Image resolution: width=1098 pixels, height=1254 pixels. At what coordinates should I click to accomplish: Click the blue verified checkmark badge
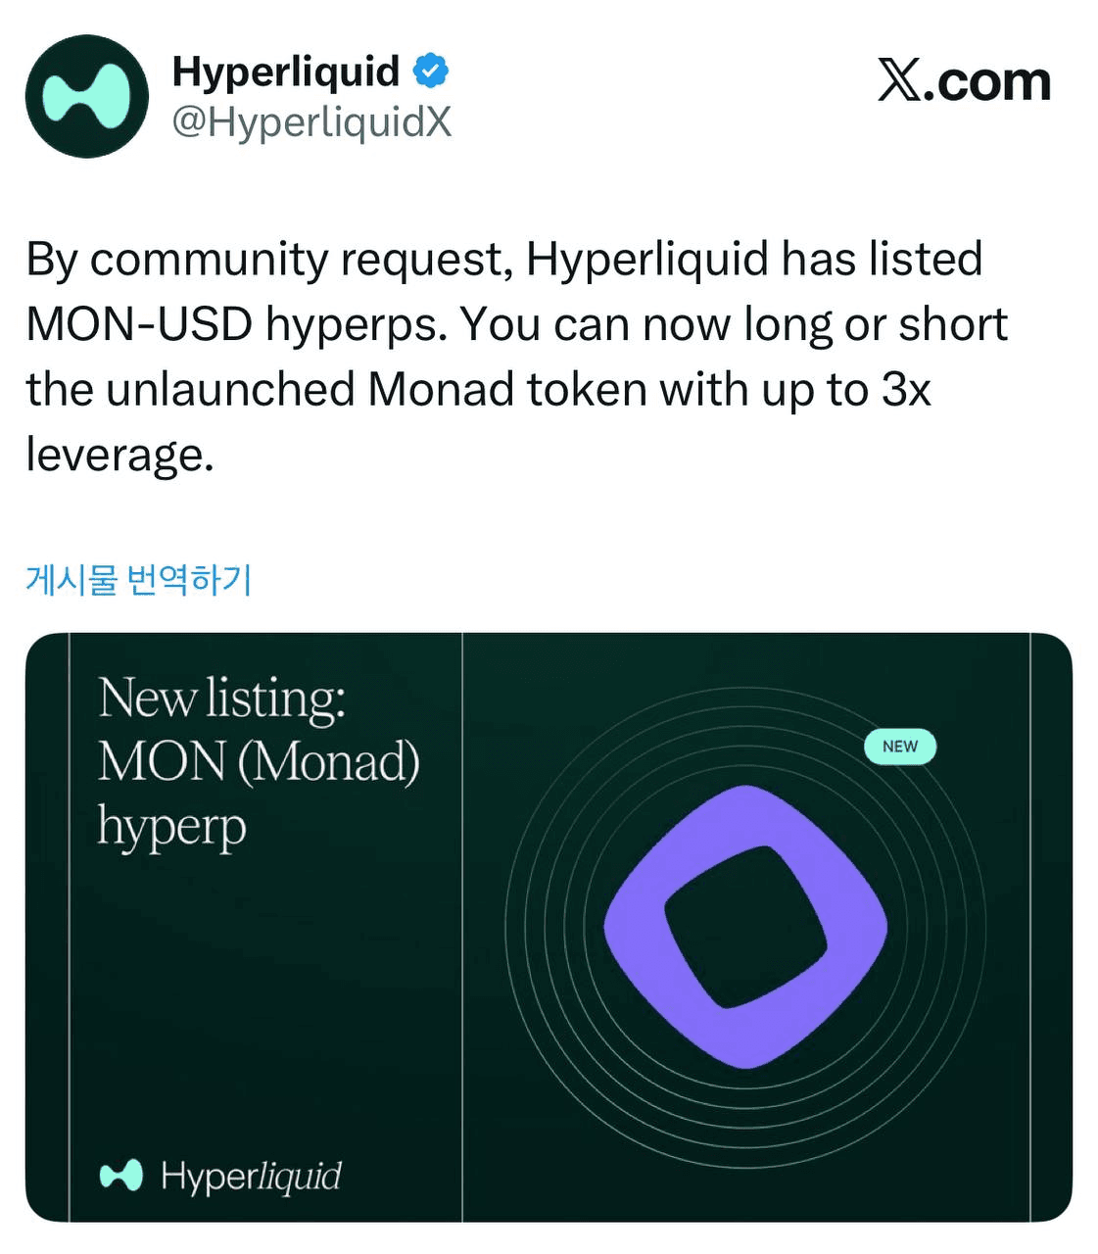tap(430, 71)
